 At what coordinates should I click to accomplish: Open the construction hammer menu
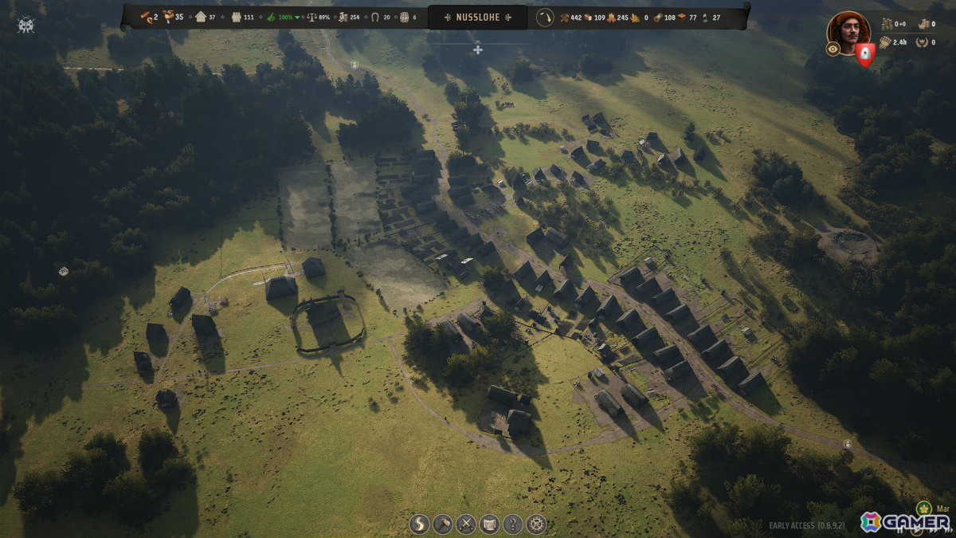(443, 524)
